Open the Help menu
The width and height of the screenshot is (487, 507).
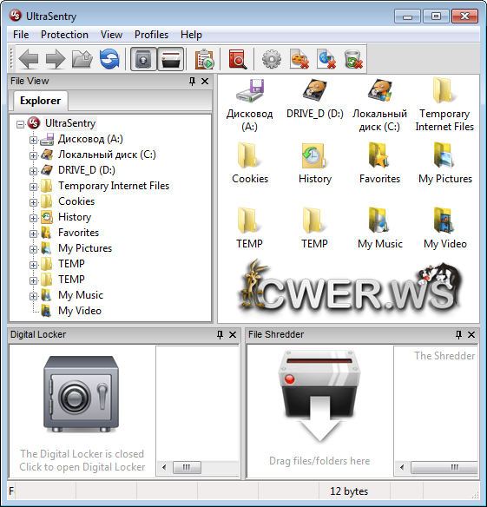[191, 35]
